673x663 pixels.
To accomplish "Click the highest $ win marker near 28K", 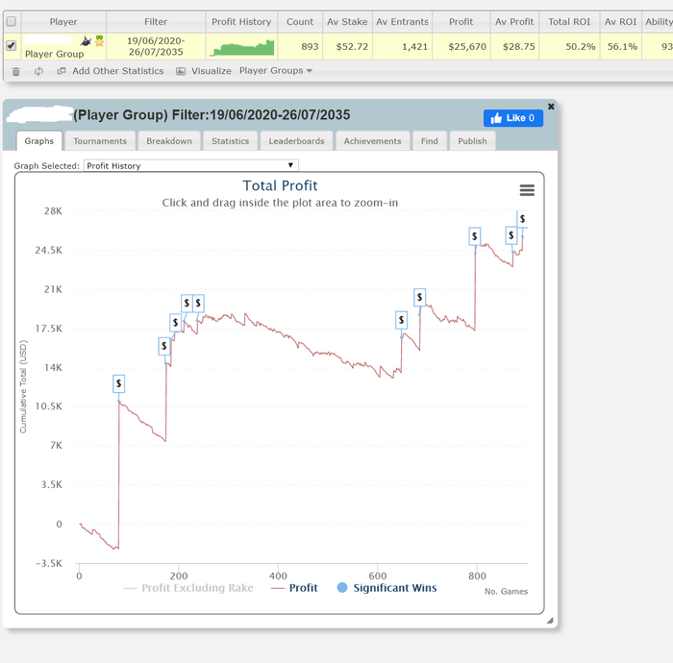I will coord(522,219).
